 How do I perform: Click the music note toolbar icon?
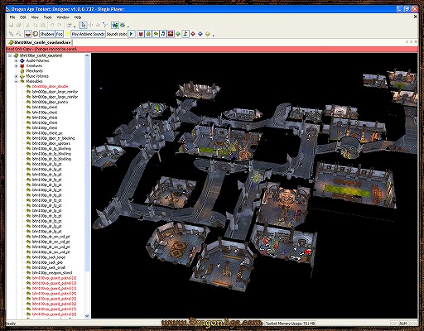point(163,34)
